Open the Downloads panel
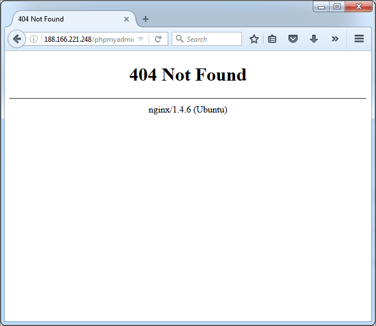376x326 pixels. pyautogui.click(x=314, y=39)
